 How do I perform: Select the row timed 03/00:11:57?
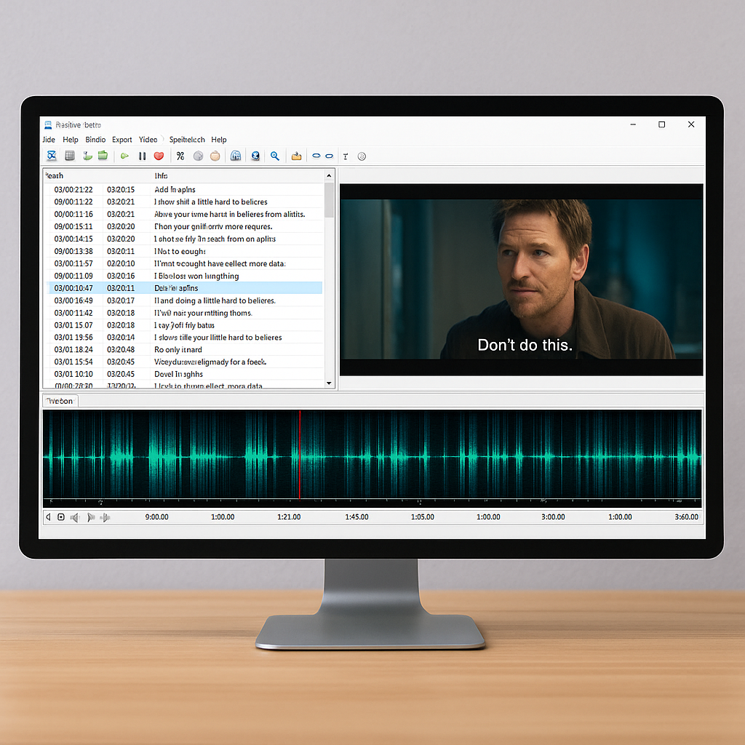pos(186,263)
